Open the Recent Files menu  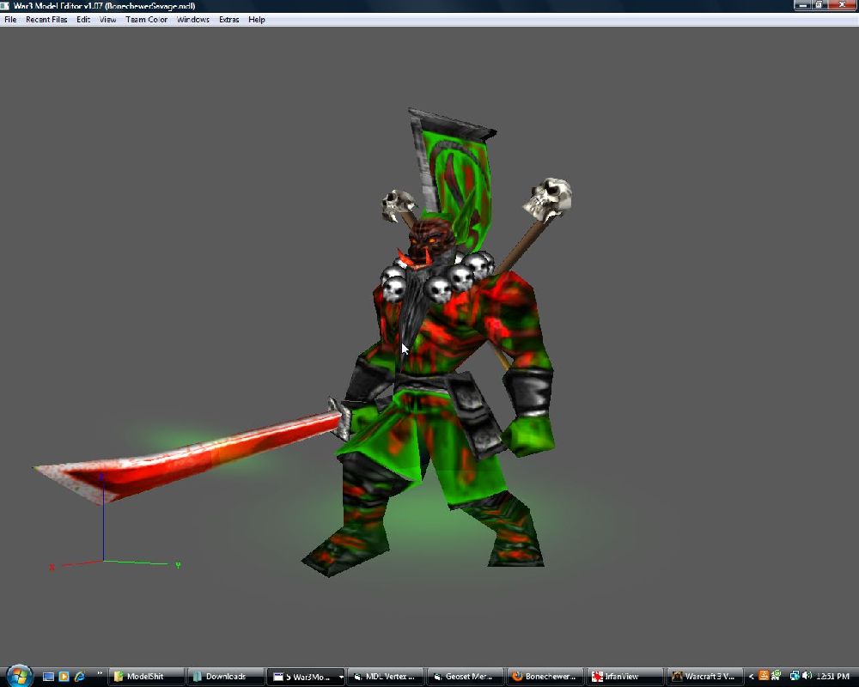[46, 20]
